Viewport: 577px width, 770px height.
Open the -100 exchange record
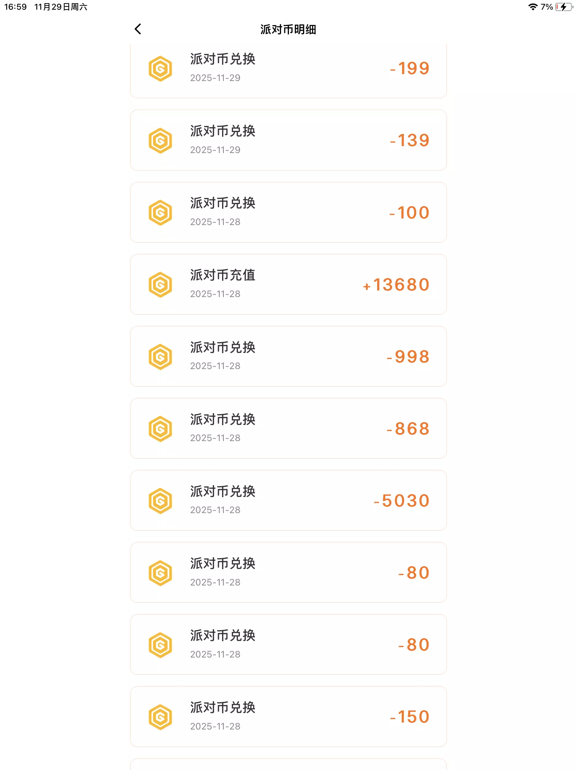[288, 212]
